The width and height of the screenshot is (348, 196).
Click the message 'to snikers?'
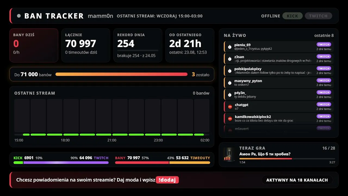[242, 85]
